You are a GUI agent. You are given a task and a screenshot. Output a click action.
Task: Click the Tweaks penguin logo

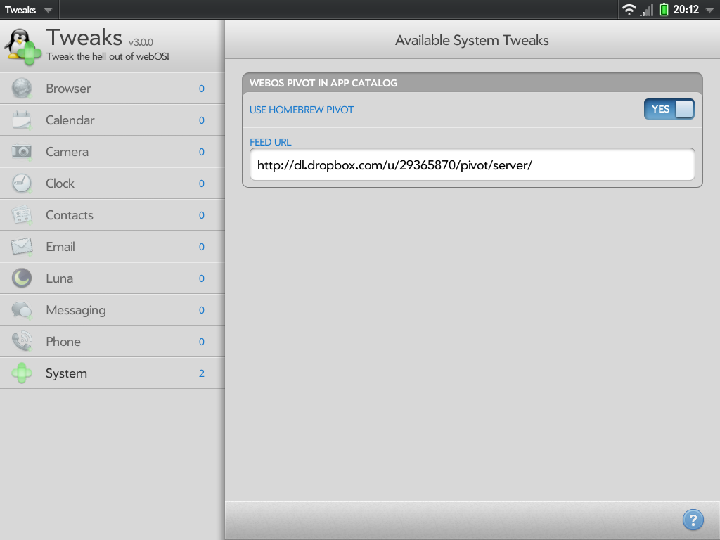[22, 47]
